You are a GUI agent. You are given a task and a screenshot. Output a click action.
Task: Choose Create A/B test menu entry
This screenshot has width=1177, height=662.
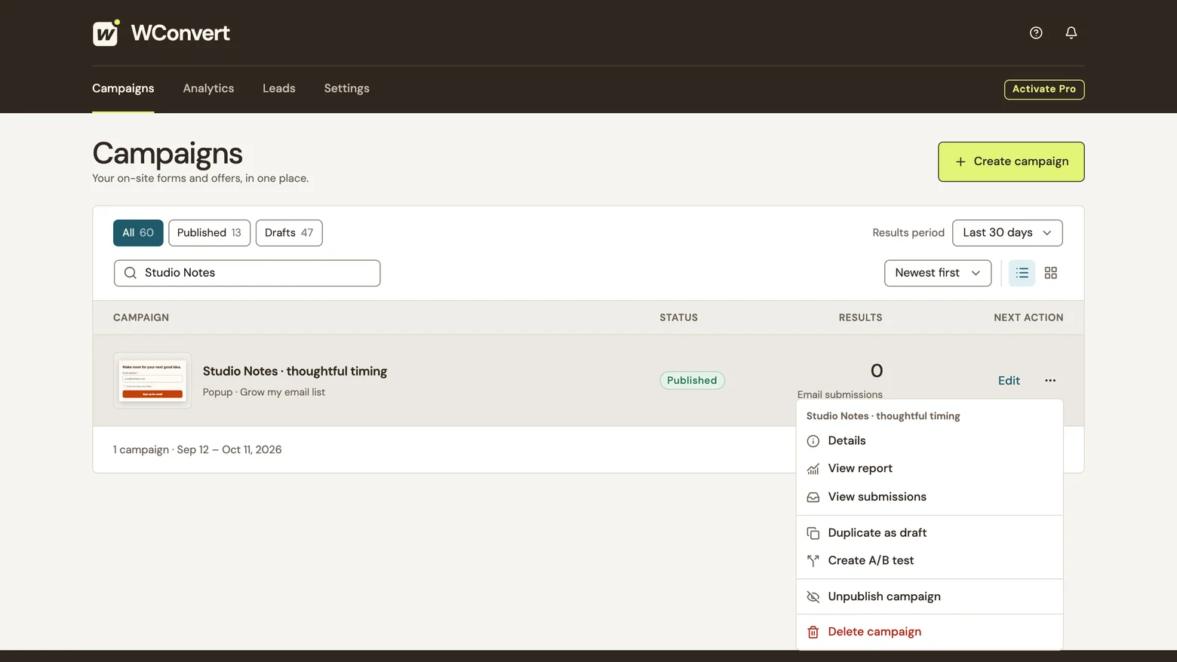[930, 560]
